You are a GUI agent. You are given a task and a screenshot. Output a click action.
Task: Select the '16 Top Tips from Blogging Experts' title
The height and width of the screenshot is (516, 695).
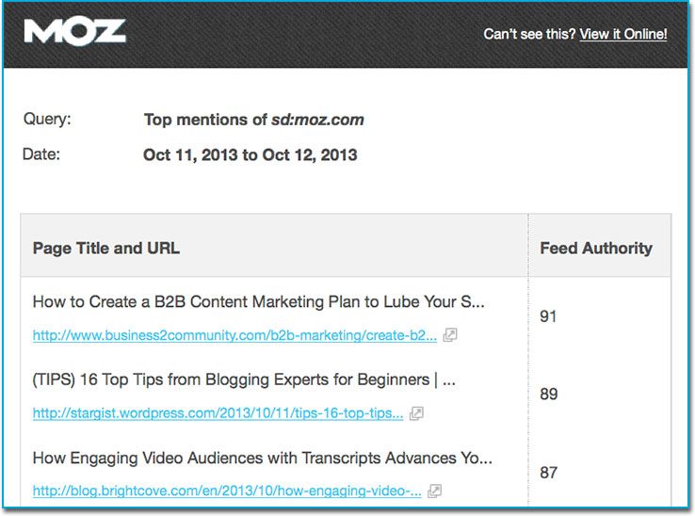click(x=244, y=380)
